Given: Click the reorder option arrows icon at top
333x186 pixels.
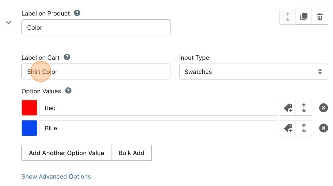Looking at the screenshot, I should (288, 17).
